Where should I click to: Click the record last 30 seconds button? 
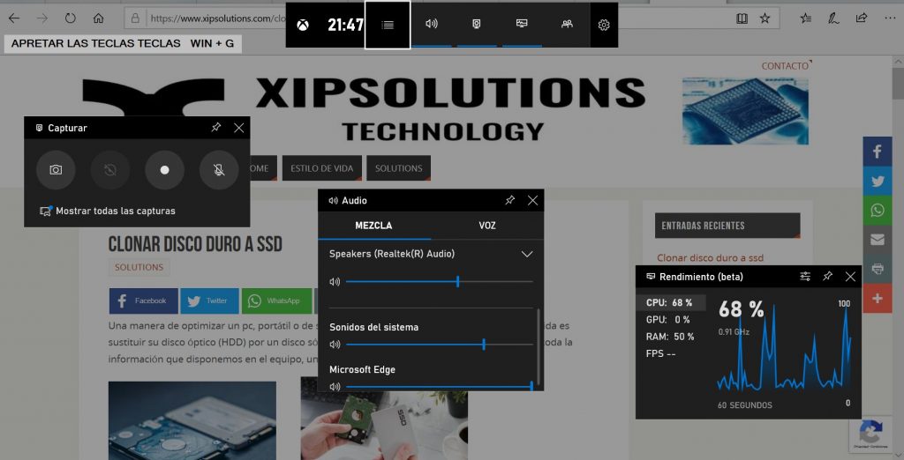point(110,170)
